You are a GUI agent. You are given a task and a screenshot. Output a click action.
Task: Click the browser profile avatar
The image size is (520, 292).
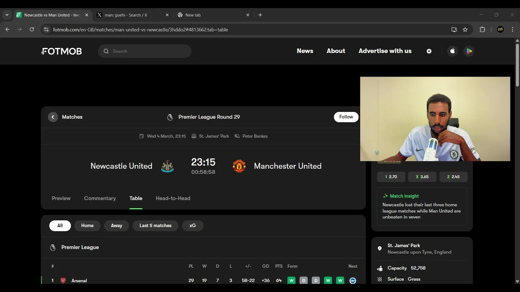pos(500,30)
